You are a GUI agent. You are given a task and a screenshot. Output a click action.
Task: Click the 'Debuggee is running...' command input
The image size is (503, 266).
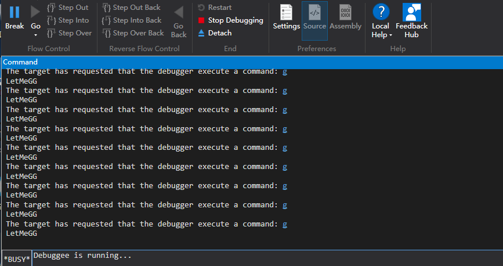[267, 258]
